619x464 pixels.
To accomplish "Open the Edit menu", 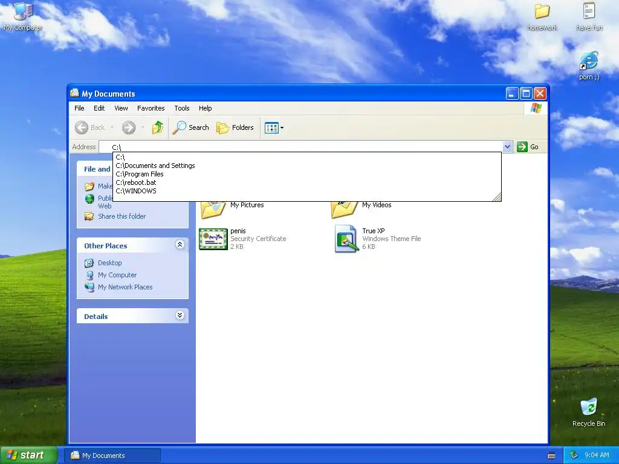I will pyautogui.click(x=99, y=108).
